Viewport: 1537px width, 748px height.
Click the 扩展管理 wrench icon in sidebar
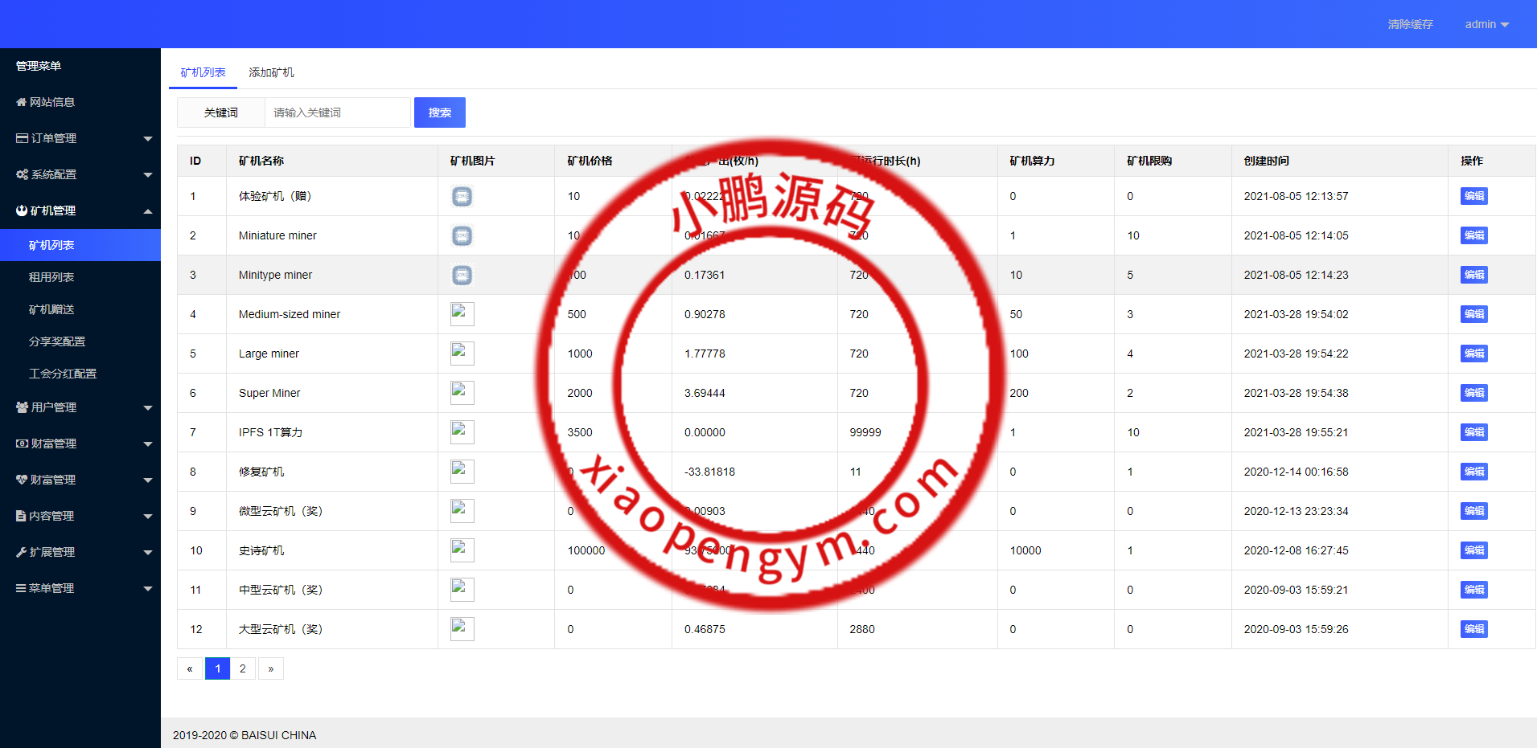point(22,552)
